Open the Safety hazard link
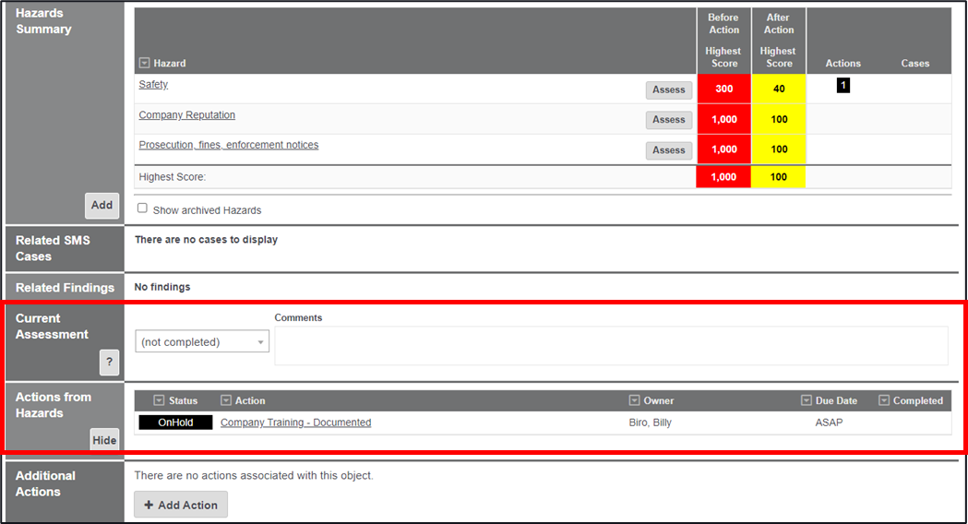The image size is (968, 524). click(153, 85)
